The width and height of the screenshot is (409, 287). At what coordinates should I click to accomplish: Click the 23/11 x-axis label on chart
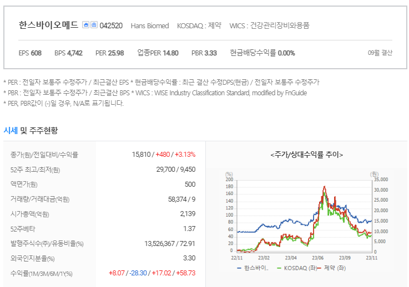[371, 258]
